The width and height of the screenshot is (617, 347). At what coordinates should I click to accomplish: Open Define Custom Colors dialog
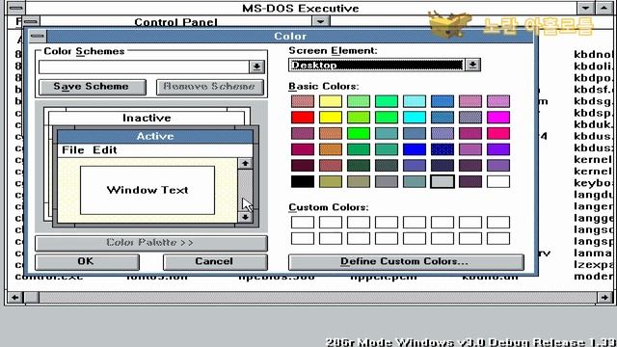tap(406, 261)
